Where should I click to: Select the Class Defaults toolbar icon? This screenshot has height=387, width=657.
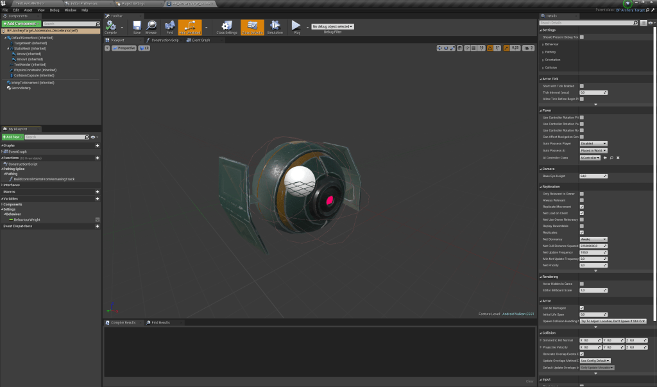(x=252, y=26)
